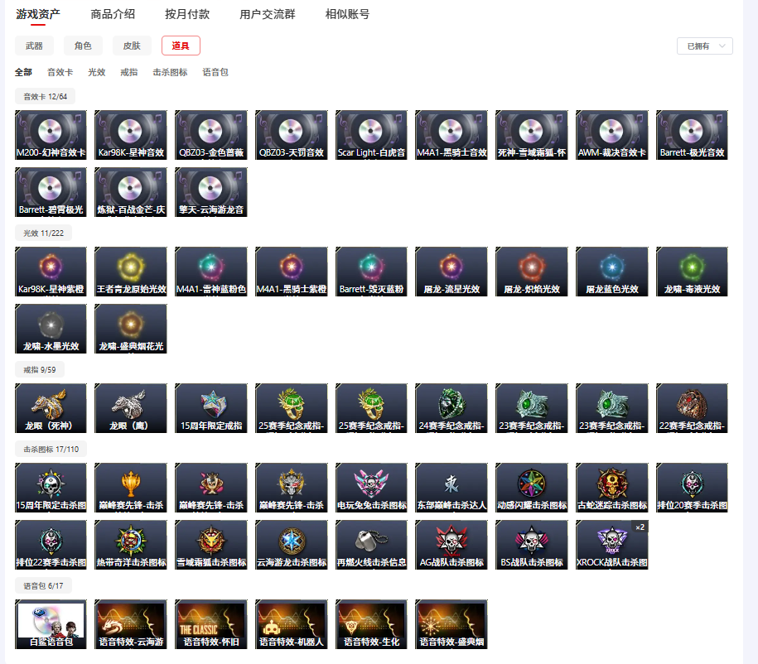
Task: Select the 屠龙蓝色光效 item
Action: (x=612, y=272)
